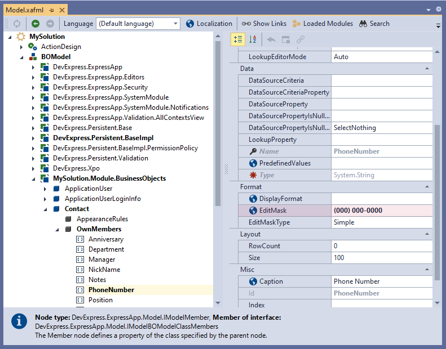Screen dimensions: 446x349
Task: Expand the ActionDesign node
Action: (21, 47)
